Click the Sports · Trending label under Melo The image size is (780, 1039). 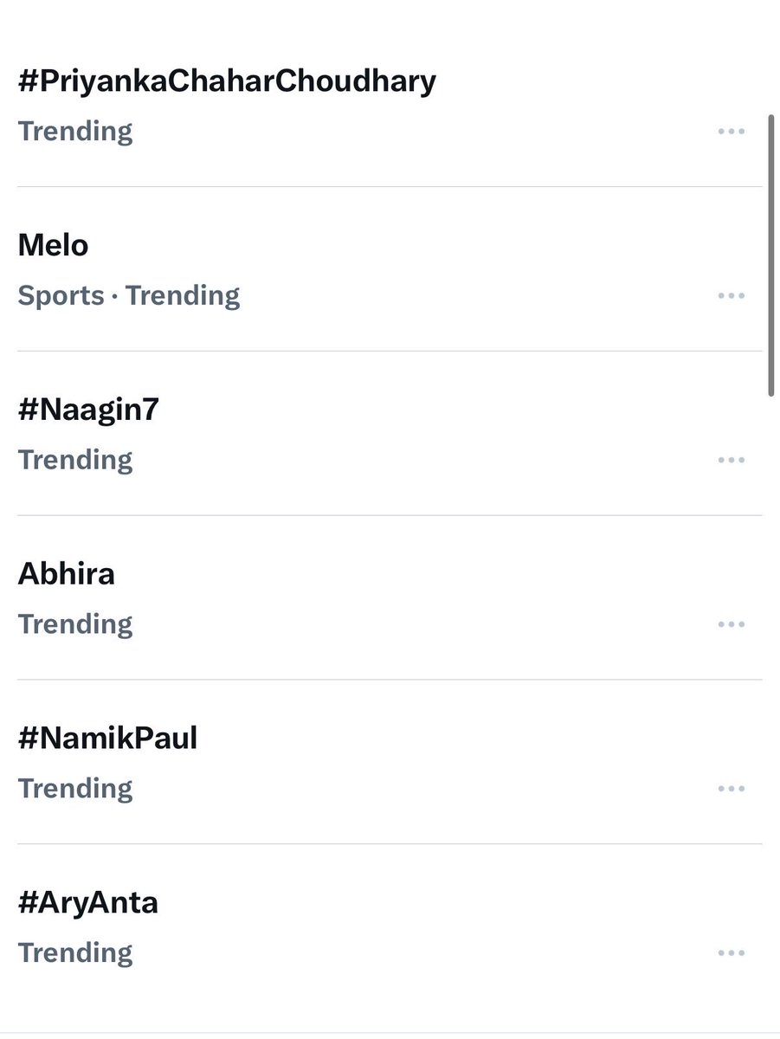click(x=129, y=296)
